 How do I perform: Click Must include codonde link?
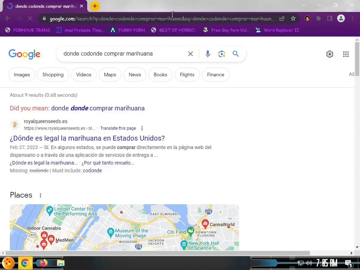pyautogui.click(x=92, y=171)
